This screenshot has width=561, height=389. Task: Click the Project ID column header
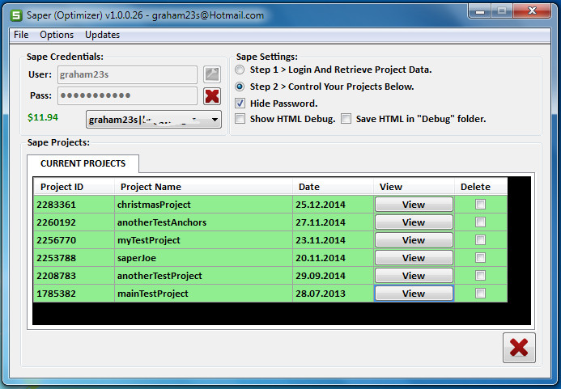[x=74, y=187]
